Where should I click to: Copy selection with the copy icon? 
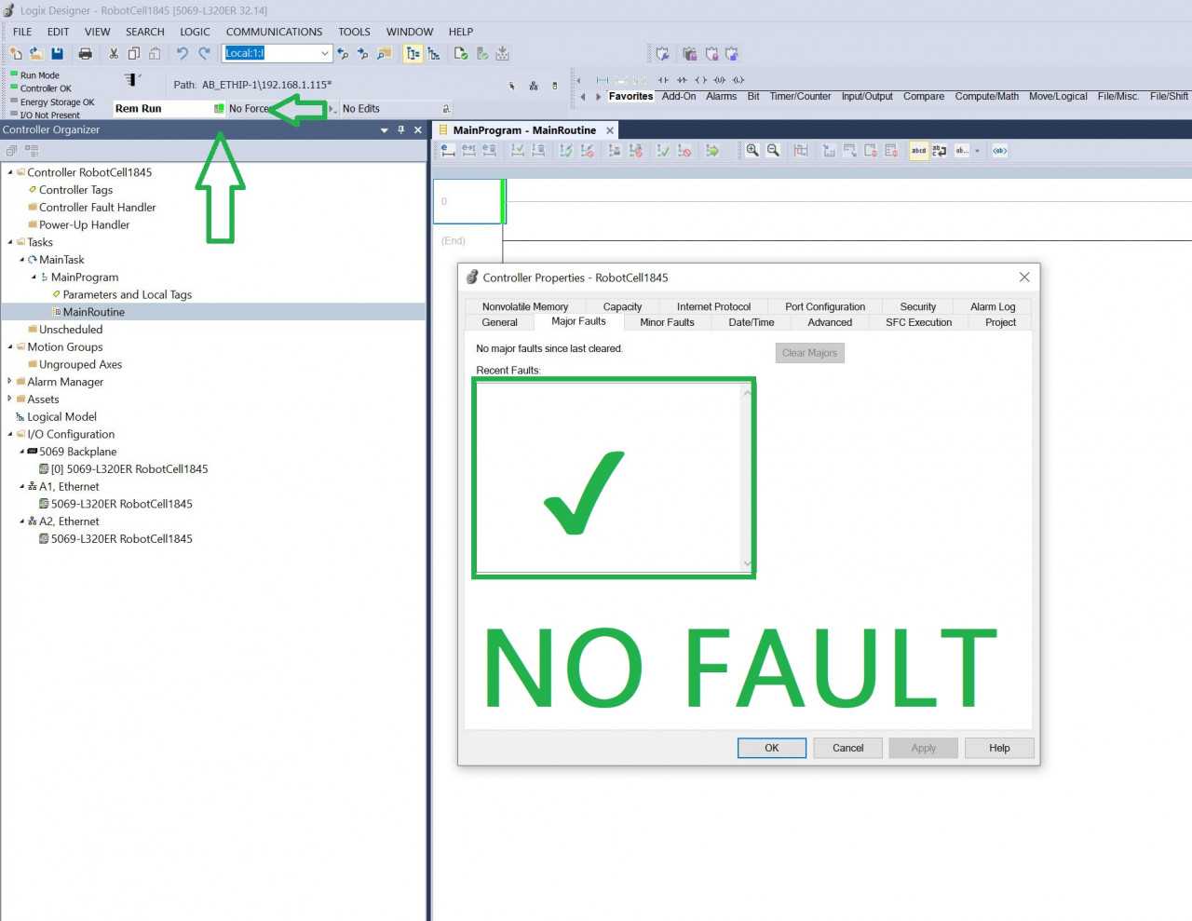(x=134, y=54)
